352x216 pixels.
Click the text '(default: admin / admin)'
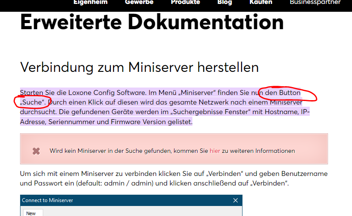115,183
